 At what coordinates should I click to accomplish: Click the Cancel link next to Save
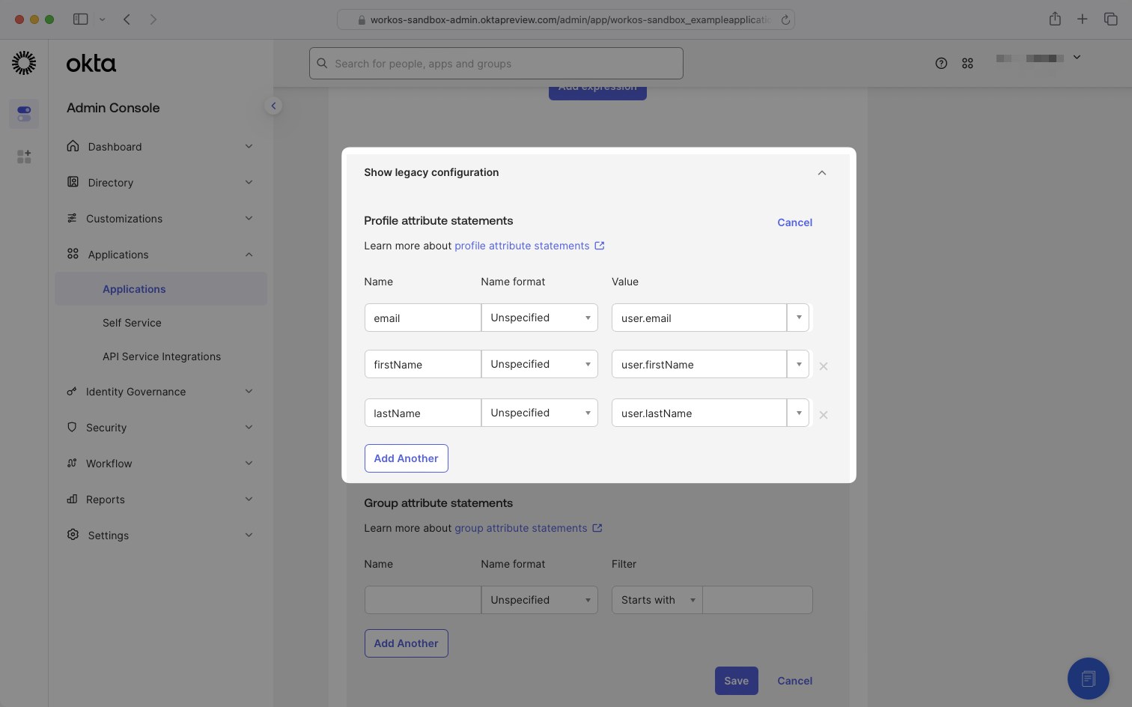[795, 681]
